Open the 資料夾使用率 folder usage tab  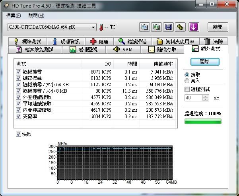click(176, 41)
